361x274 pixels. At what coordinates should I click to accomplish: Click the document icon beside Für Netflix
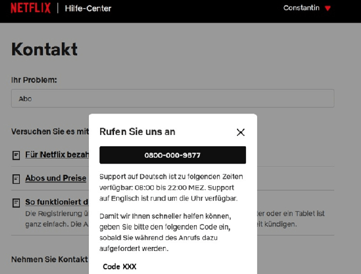pos(16,155)
